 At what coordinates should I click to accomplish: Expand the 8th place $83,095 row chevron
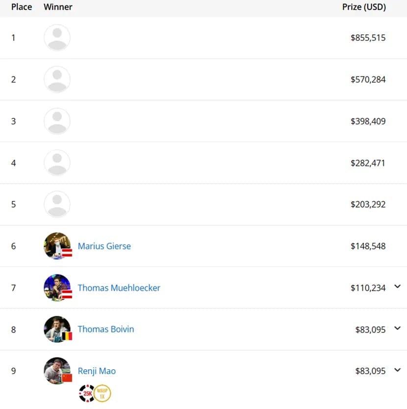(x=397, y=328)
